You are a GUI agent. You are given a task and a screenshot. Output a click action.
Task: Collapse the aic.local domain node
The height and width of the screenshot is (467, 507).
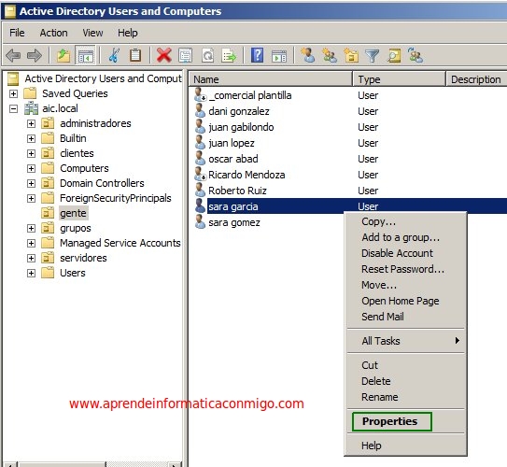tap(13, 108)
